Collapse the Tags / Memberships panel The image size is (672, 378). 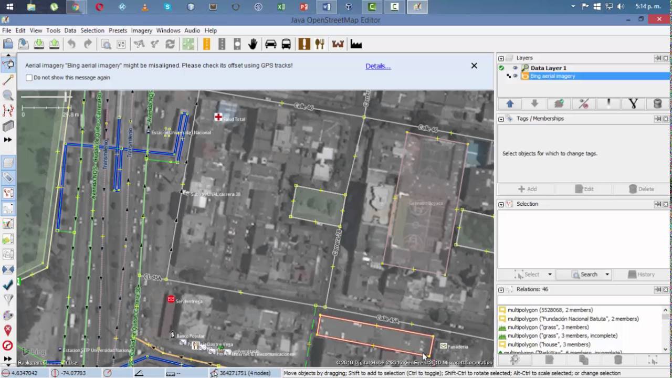tap(501, 119)
